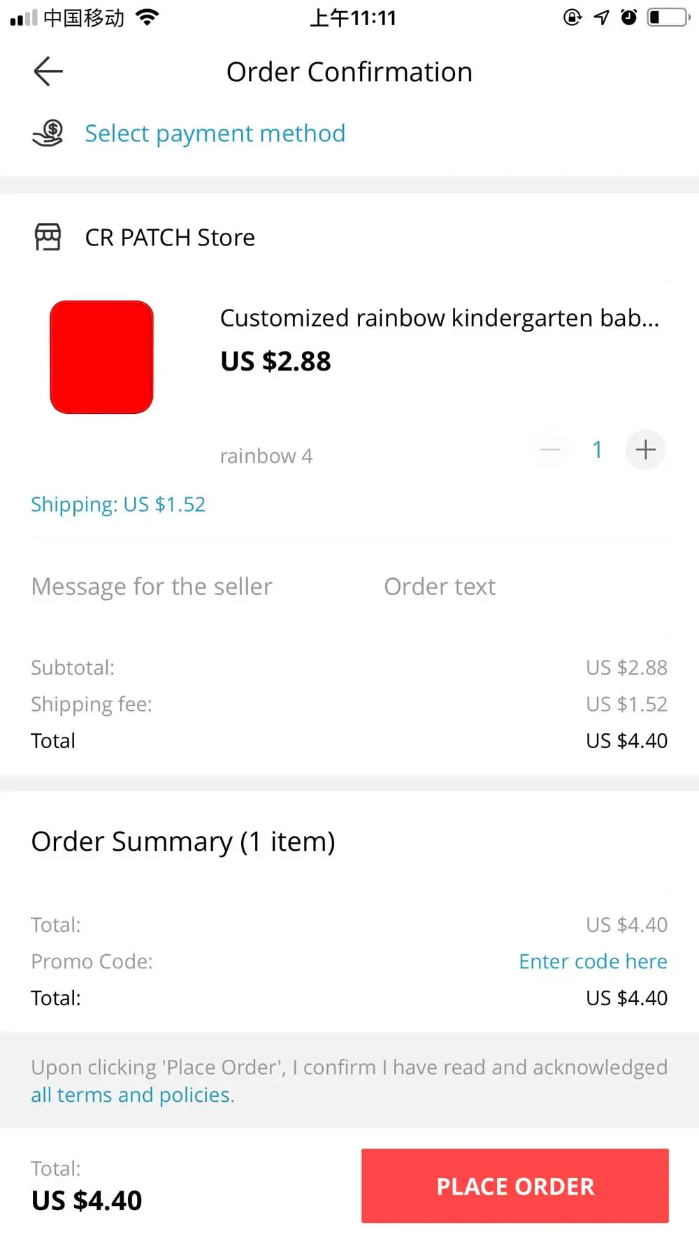The height and width of the screenshot is (1243, 699).
Task: Tap the Wi-Fi status icon
Action: (147, 17)
